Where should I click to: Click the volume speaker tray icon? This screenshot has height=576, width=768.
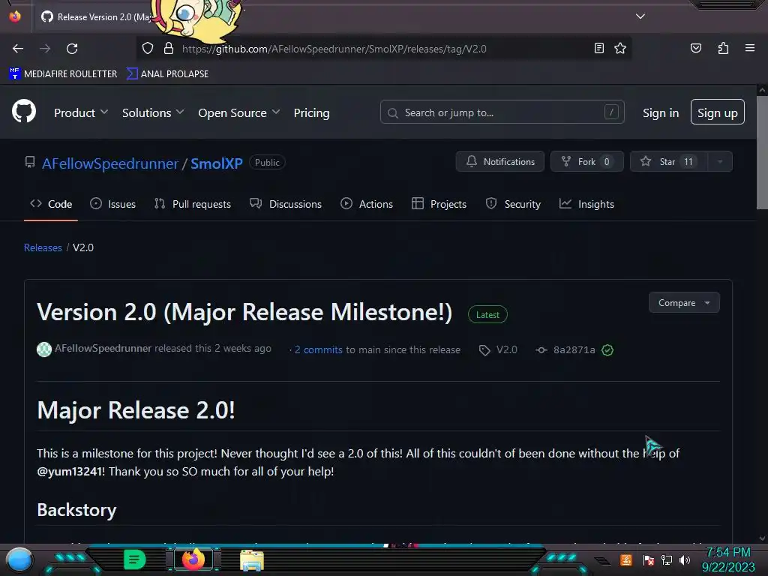pyautogui.click(x=685, y=560)
